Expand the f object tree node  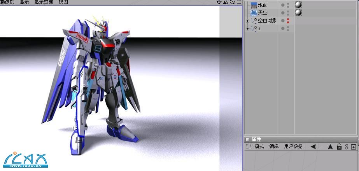click(x=247, y=28)
